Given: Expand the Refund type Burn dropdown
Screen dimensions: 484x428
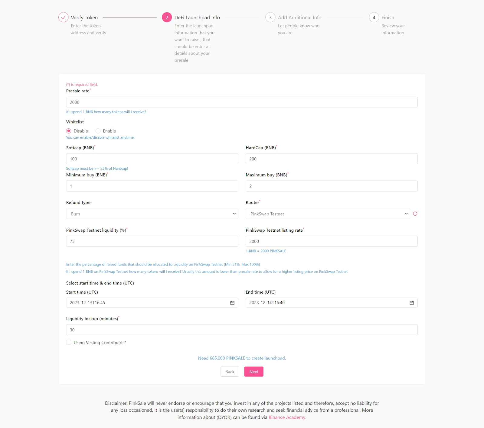Looking at the screenshot, I should (152, 214).
